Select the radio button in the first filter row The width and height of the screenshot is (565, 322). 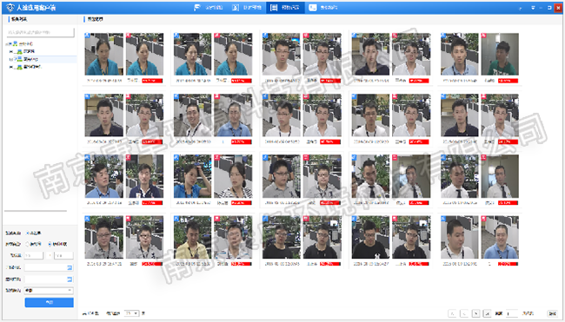28,233
